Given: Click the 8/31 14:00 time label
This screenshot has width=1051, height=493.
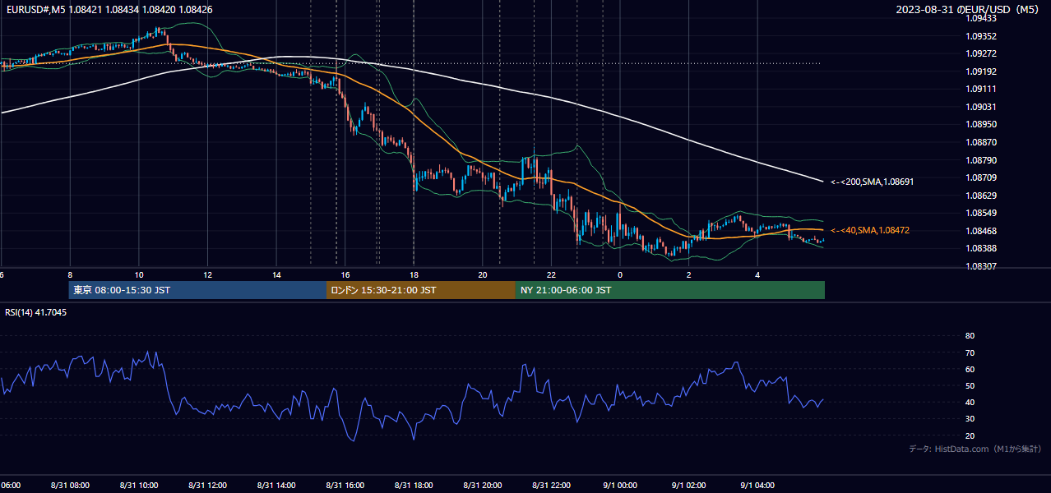Looking at the screenshot, I should pyautogui.click(x=276, y=486).
